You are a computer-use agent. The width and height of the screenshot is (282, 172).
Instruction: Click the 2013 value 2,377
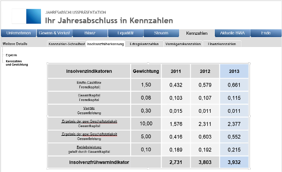(234, 124)
